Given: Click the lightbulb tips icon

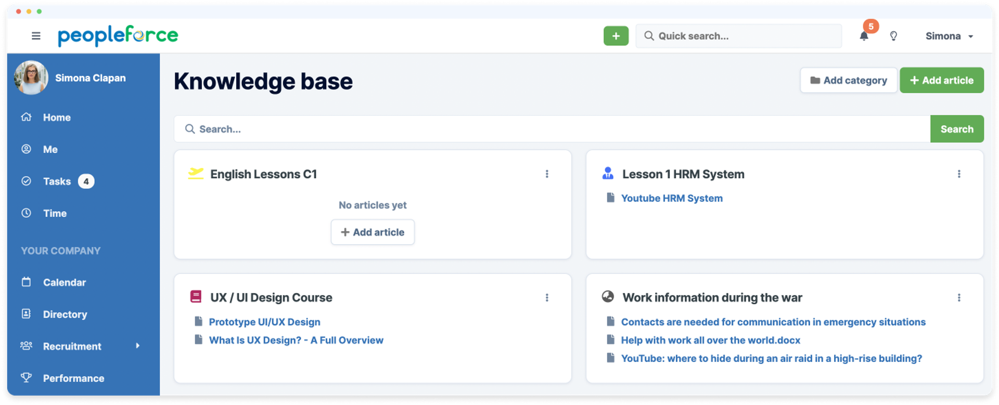Looking at the screenshot, I should pos(893,36).
